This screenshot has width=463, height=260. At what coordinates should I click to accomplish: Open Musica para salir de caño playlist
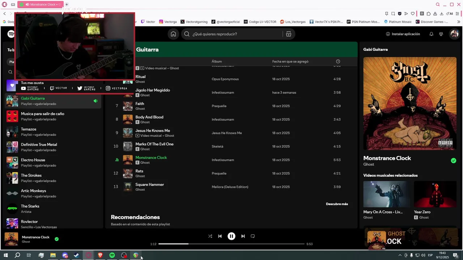click(x=52, y=116)
